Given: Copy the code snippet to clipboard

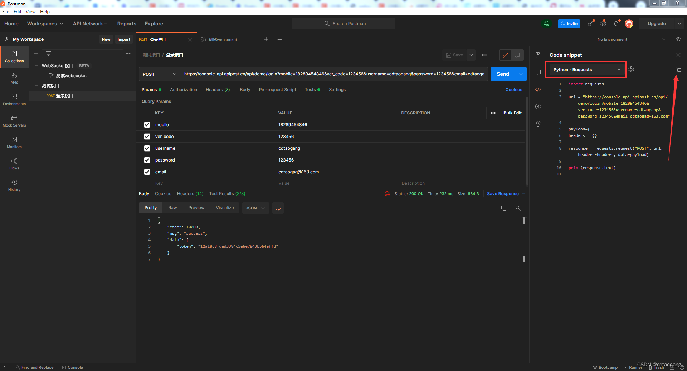Looking at the screenshot, I should tap(678, 69).
